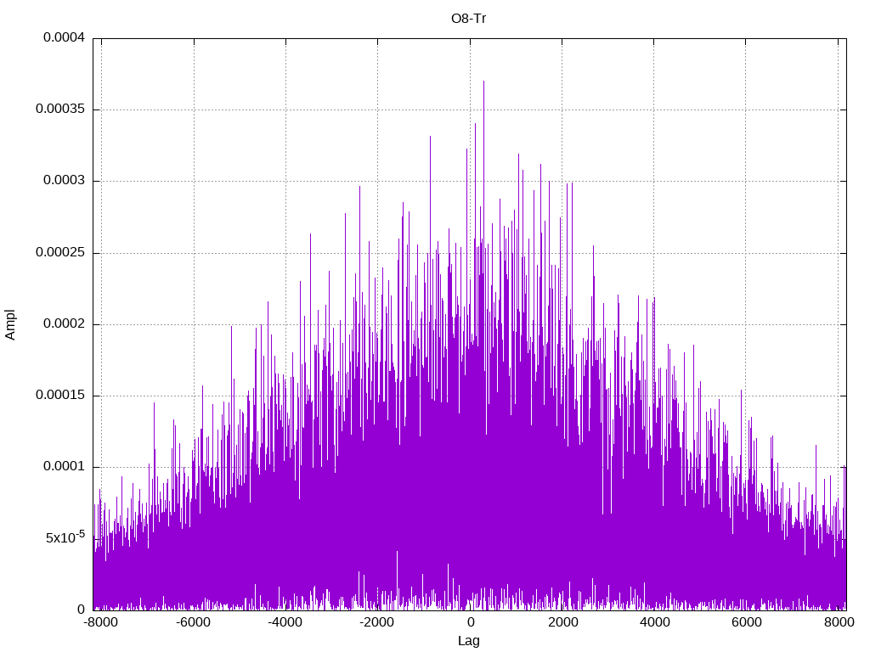Click the 0.0003 y-axis tick label
The height and width of the screenshot is (652, 870).
65,181
